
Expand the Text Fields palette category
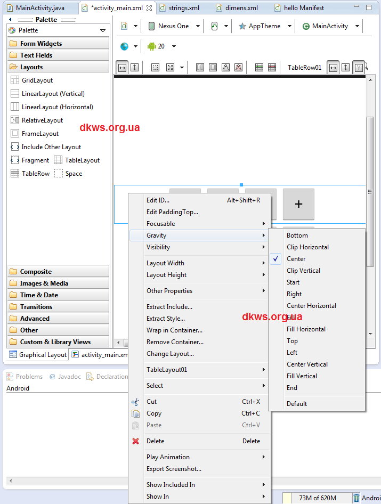tap(58, 55)
